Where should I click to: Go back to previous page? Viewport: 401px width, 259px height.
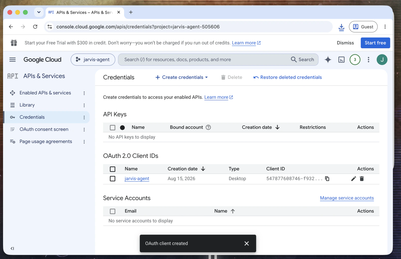point(11,27)
